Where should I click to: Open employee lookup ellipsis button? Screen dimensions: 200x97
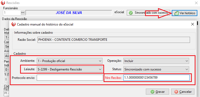22,13
